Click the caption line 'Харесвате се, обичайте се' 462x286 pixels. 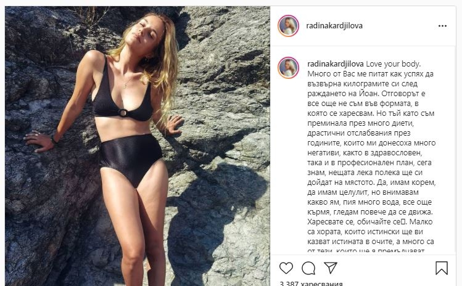coord(369,221)
